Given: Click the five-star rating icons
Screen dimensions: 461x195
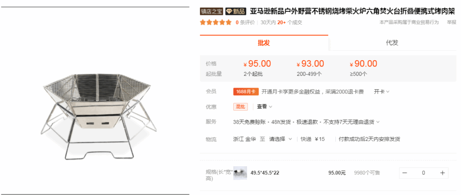Looking at the screenshot, I should coord(216,22).
